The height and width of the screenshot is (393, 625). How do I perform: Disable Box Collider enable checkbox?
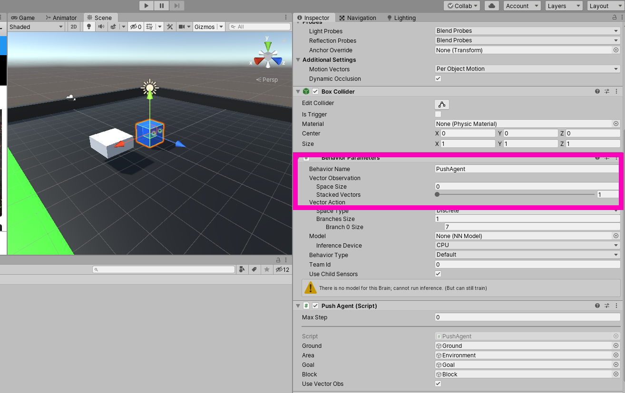coord(315,92)
